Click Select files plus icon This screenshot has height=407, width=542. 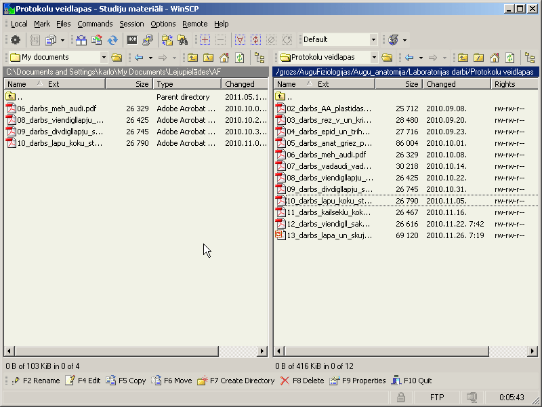click(205, 40)
